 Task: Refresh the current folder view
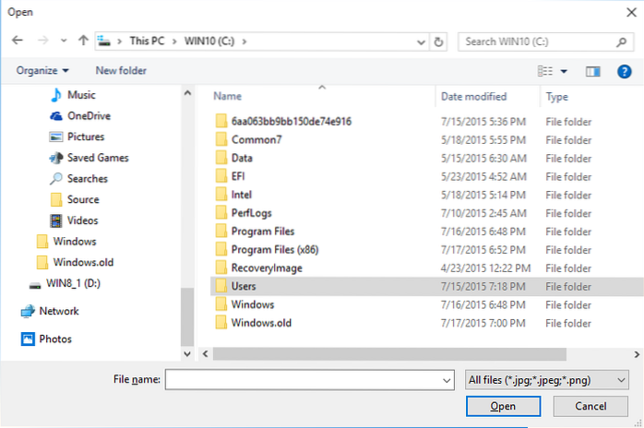438,42
